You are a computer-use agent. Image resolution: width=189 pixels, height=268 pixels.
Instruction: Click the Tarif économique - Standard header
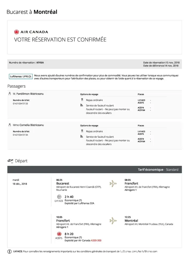(x=158, y=170)
